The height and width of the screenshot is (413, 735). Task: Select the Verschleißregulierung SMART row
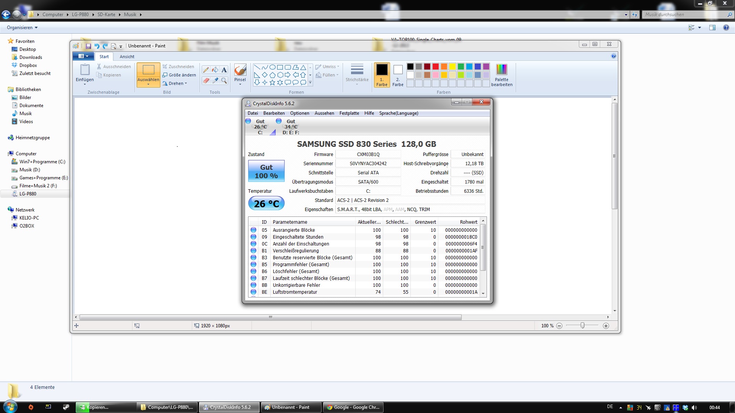[364, 251]
